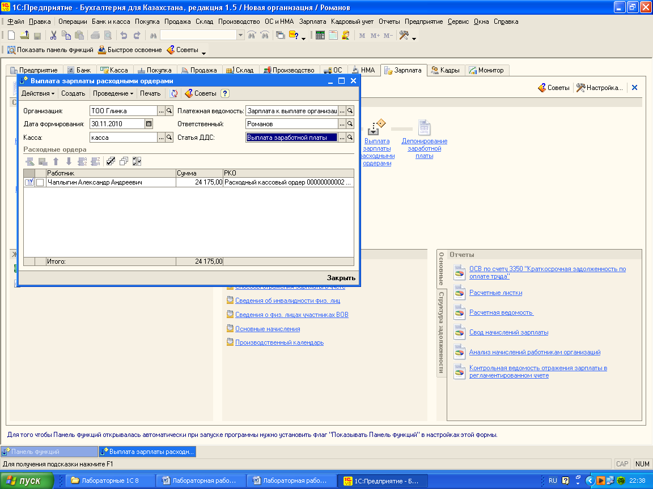Switch to the Монитор tab

[486, 70]
